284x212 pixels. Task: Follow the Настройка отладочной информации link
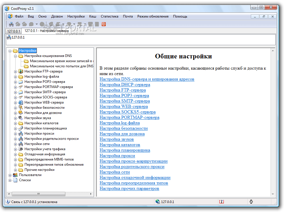tap(135, 177)
